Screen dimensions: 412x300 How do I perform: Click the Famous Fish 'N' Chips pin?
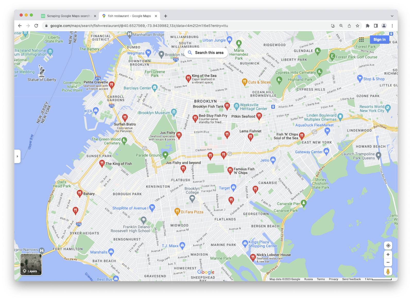pos(230,170)
